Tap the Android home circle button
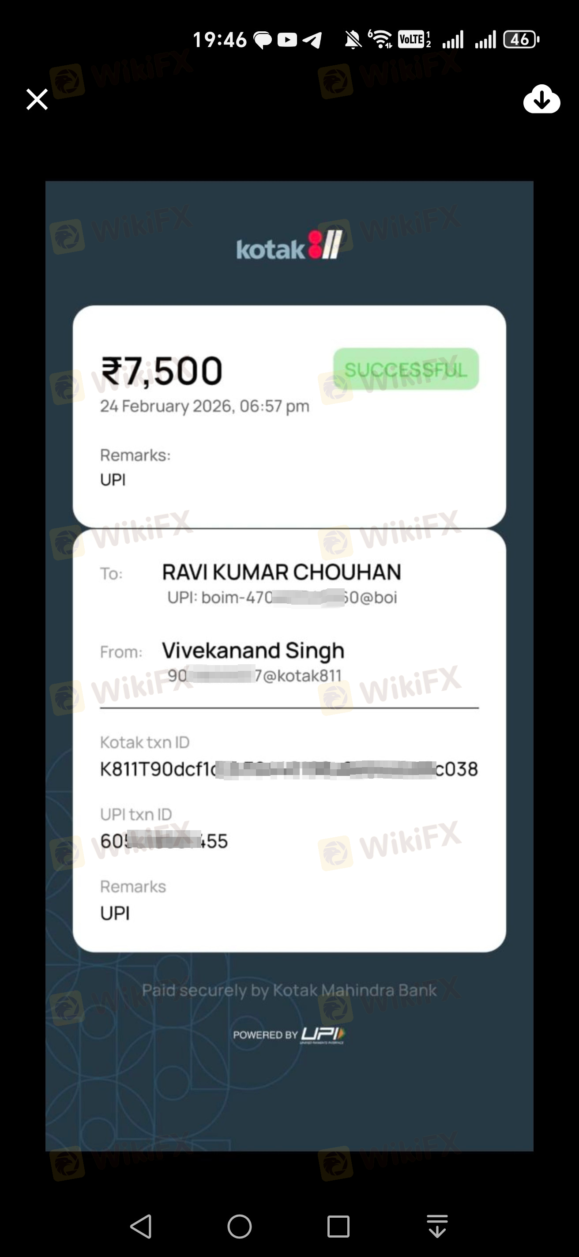Screen dimensions: 579x1257 tap(240, 1226)
